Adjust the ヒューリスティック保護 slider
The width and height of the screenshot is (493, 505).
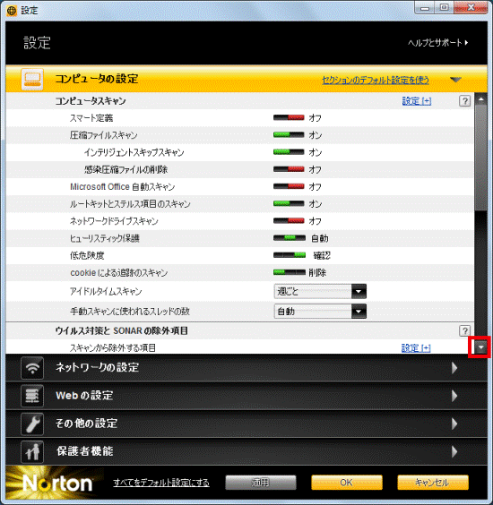(290, 238)
